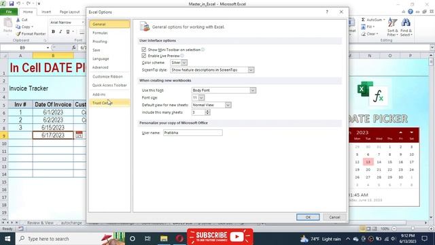
Task: Select Save category in options list
Action: [109, 50]
